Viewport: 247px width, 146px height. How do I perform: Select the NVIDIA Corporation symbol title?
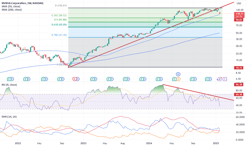tap(14, 3)
